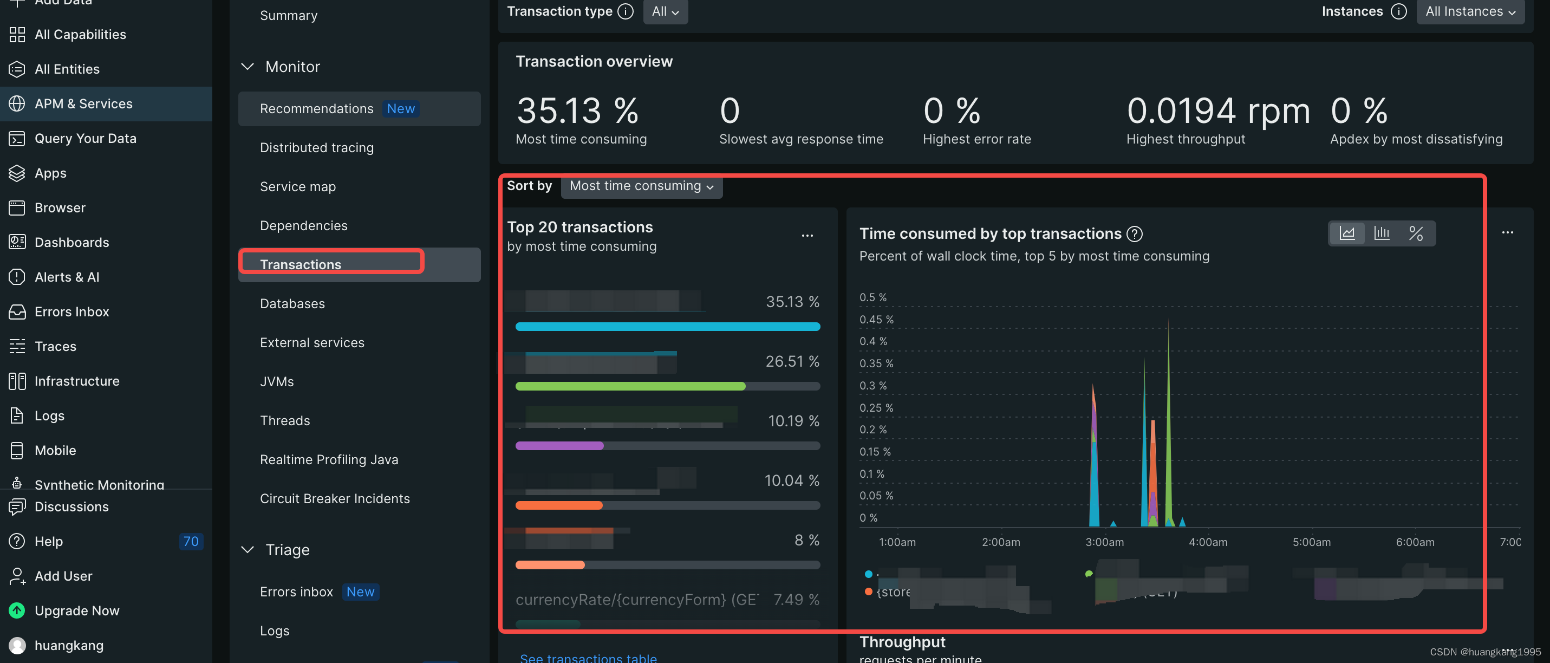Click the Service Map icon
Screen dimensions: 1550x663
click(297, 186)
